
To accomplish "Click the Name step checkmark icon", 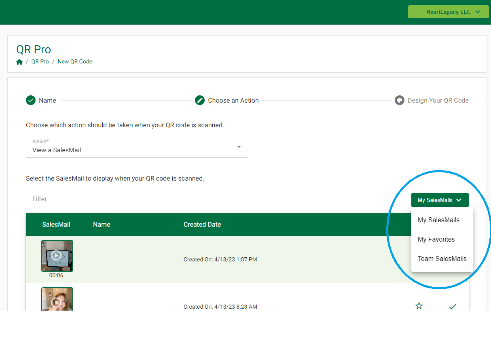I will 31,100.
